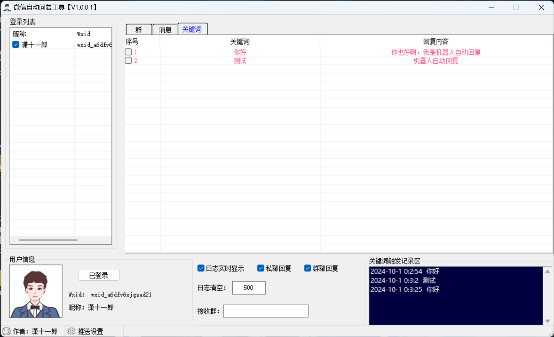Click log entry 2024-10-1 0:3:25 你好
554x337 pixels.
[x=405, y=289]
